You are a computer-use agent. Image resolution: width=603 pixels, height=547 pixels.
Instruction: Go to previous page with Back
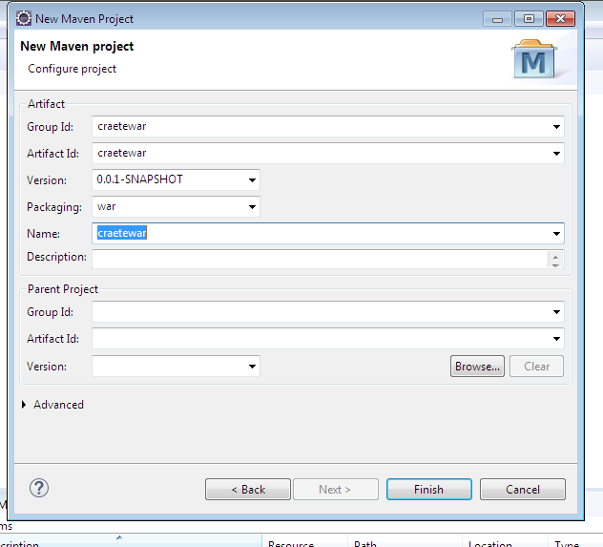coord(248,490)
